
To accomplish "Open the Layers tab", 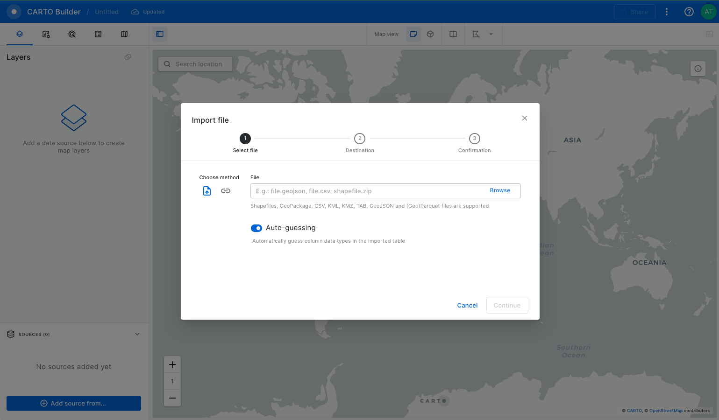I will tap(20, 34).
